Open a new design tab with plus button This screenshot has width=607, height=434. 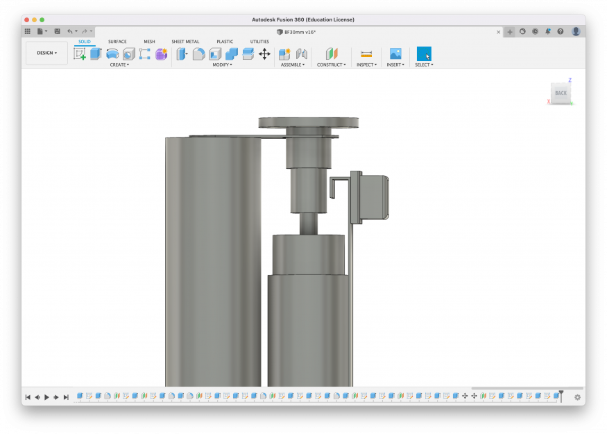(510, 32)
